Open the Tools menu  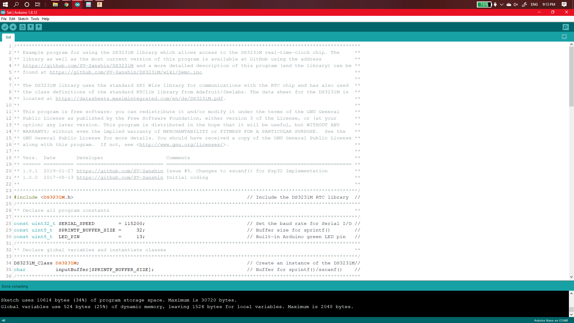tap(35, 19)
